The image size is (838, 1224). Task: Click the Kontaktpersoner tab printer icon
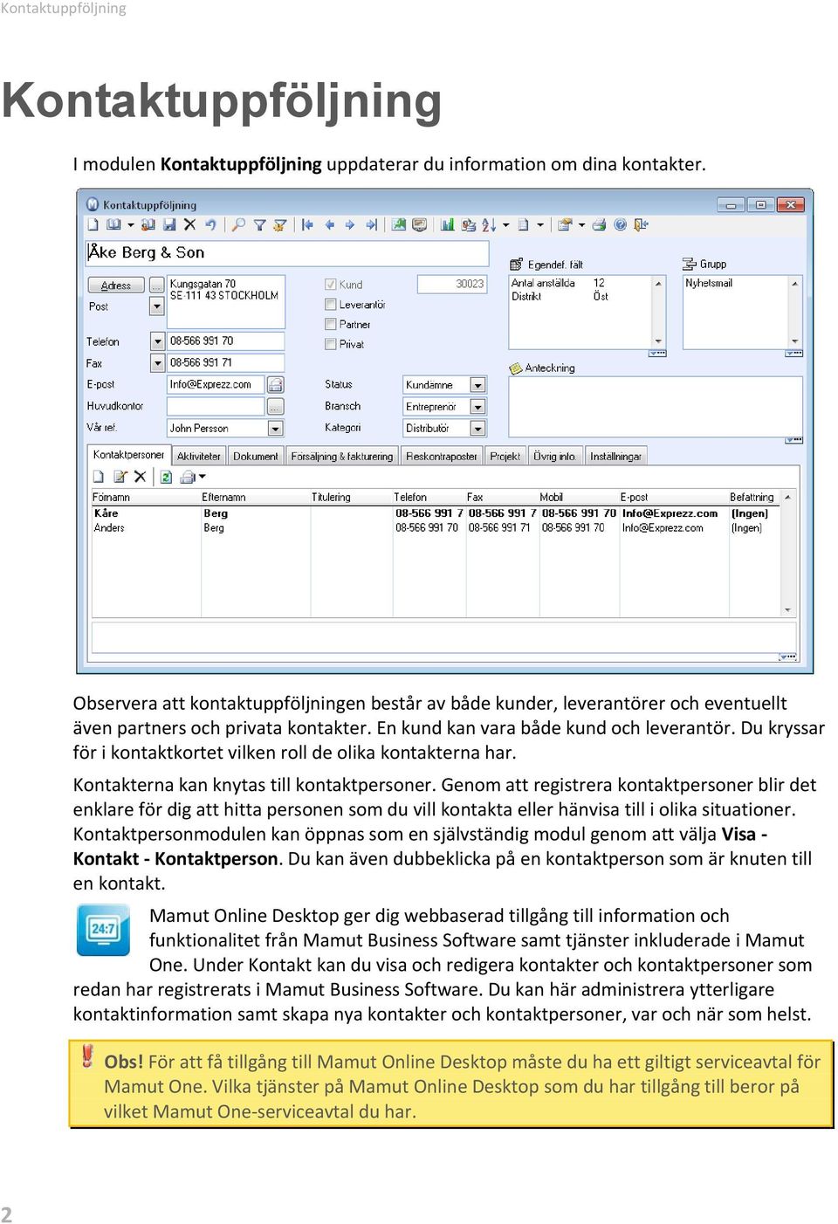tap(187, 477)
